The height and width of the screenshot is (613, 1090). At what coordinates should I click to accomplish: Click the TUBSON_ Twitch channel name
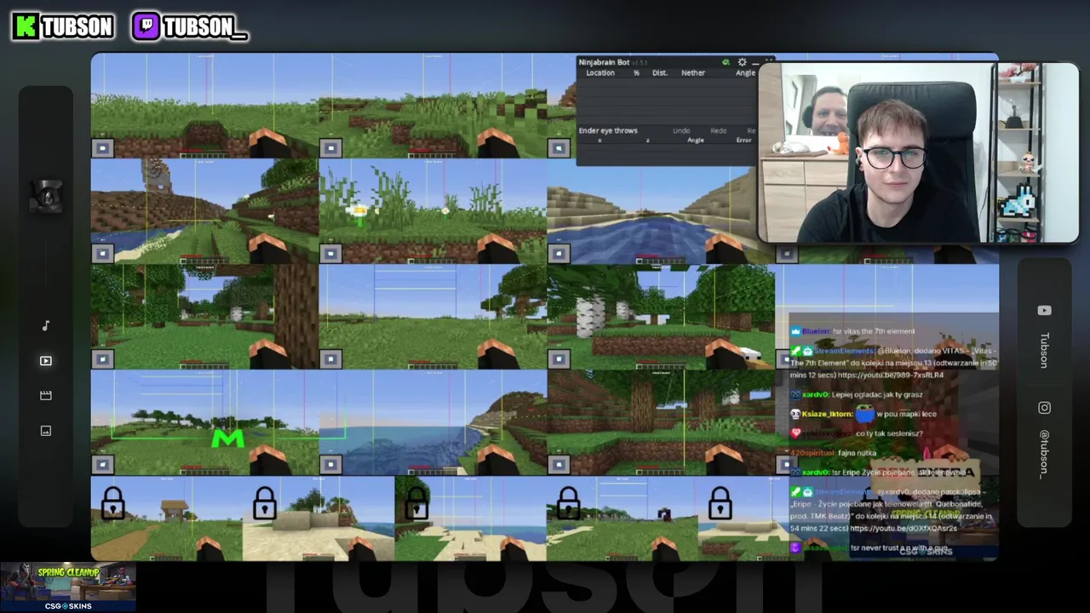point(204,27)
